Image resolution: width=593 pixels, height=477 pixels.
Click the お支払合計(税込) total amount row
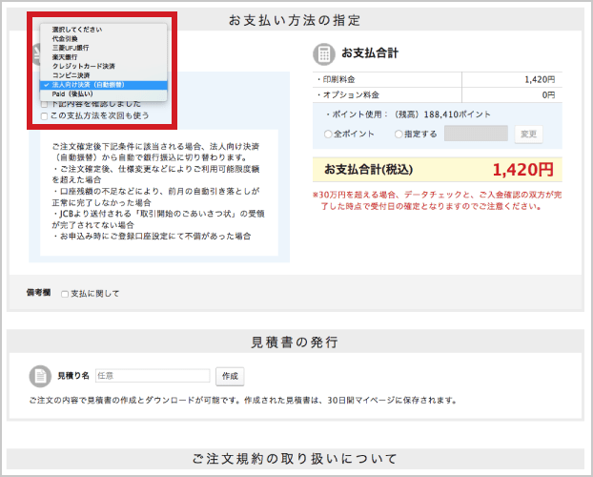pos(438,170)
